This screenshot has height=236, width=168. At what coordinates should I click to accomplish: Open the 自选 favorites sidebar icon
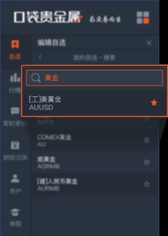15,44
